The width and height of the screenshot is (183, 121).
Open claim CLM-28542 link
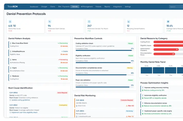(14, 93)
